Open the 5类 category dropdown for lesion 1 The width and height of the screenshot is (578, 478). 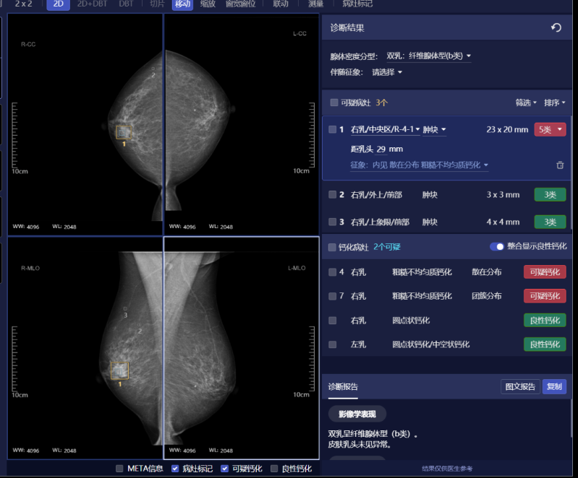[550, 130]
